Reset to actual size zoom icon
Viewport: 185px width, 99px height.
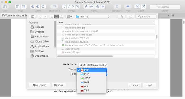(43, 7)
